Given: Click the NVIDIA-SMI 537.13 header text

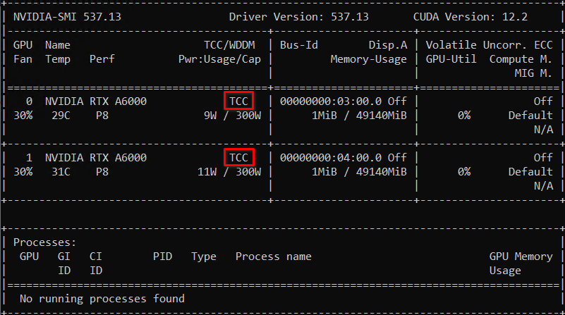Looking at the screenshot, I should click(68, 17).
